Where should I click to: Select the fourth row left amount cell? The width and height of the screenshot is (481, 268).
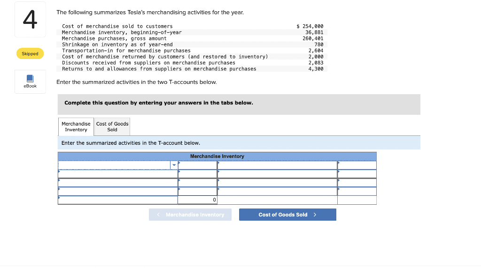click(198, 192)
